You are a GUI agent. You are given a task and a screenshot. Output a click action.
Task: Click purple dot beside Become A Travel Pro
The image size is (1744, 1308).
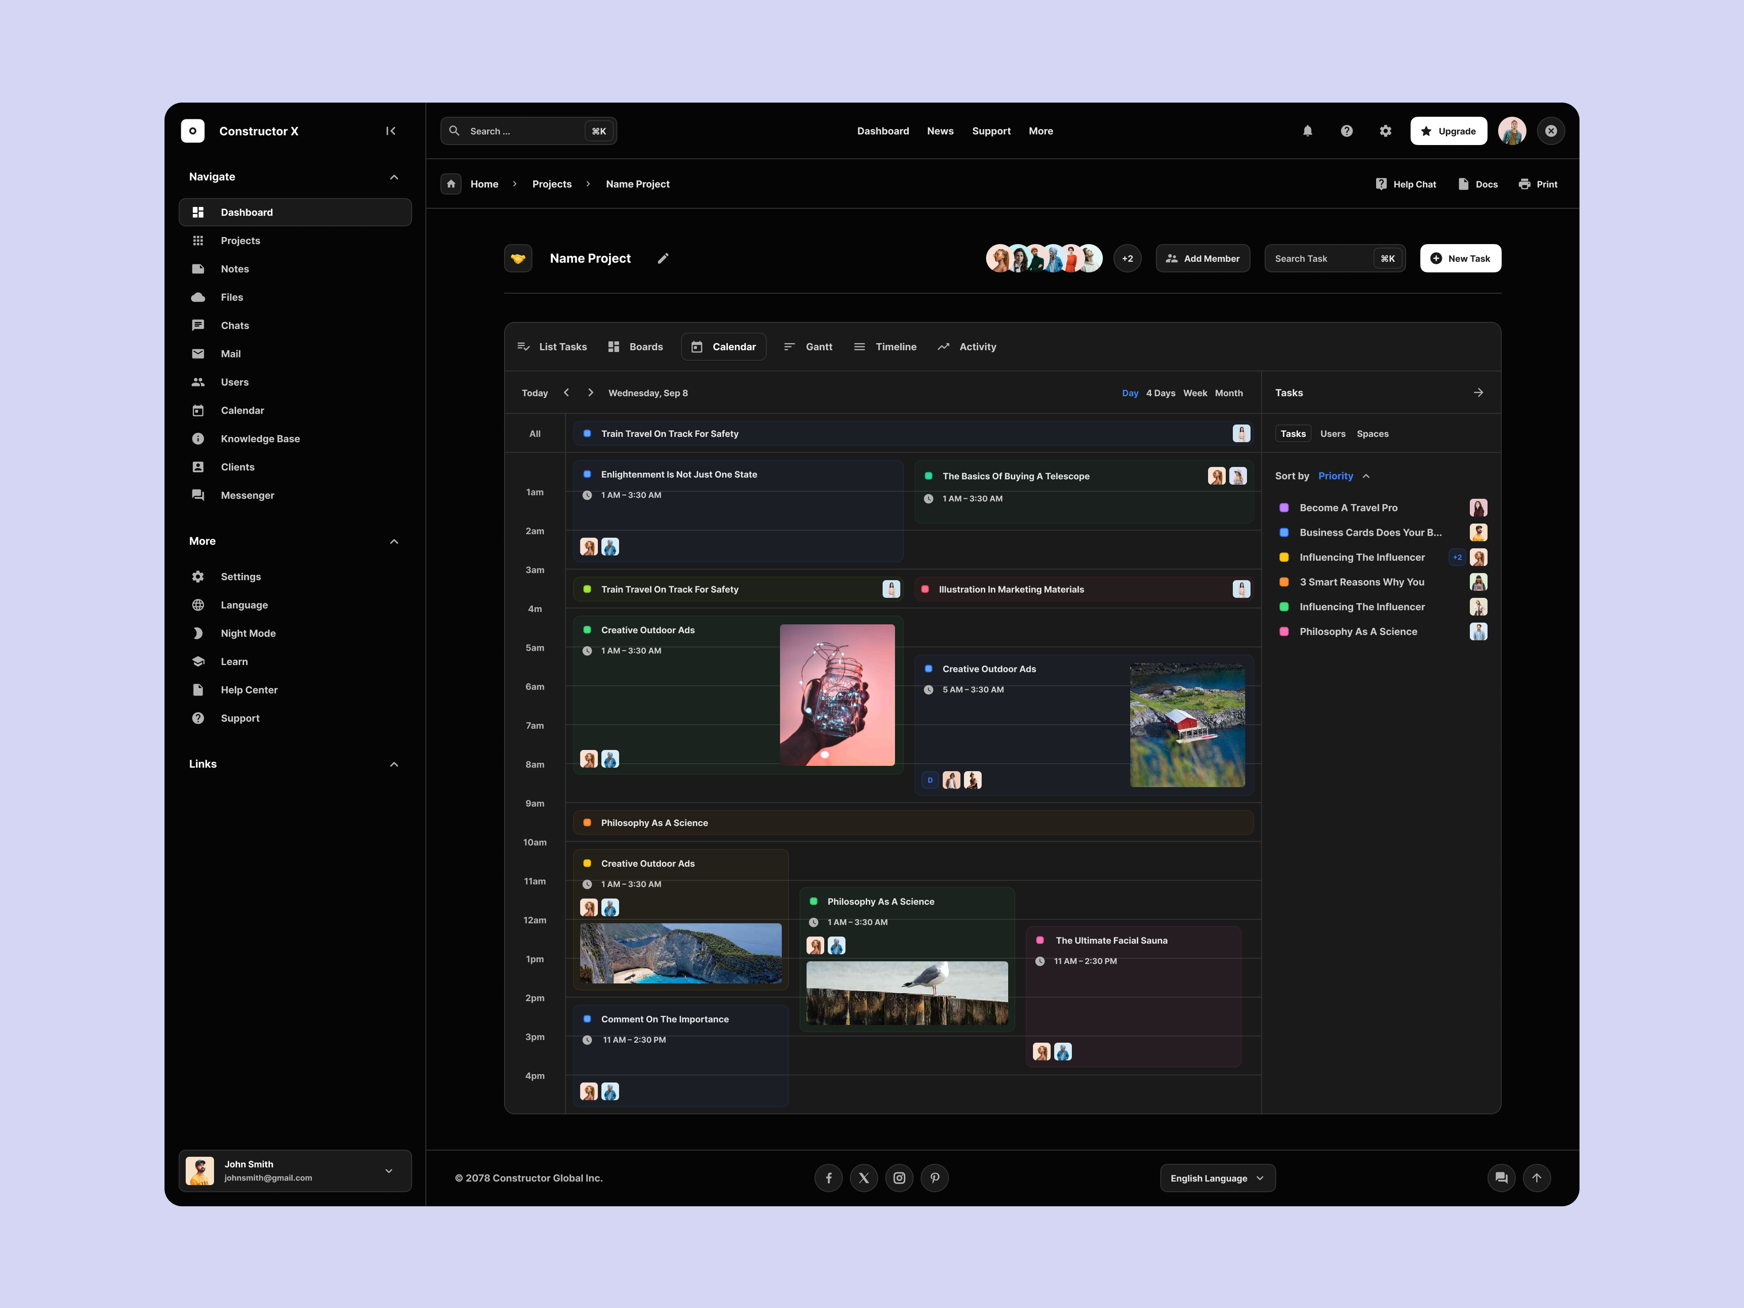click(1284, 508)
